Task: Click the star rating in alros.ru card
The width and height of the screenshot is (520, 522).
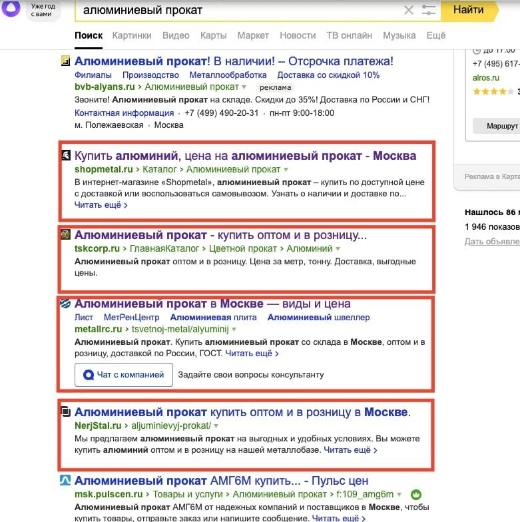Action: point(493,91)
